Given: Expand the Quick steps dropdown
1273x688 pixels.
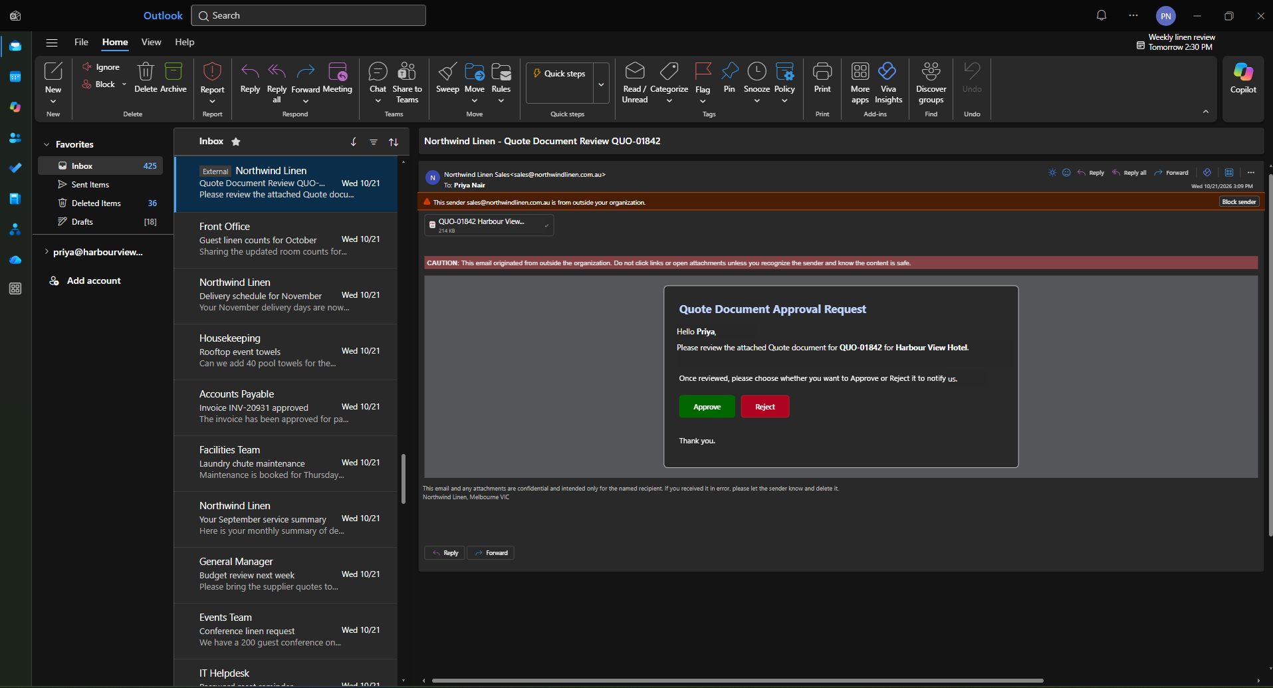Looking at the screenshot, I should click(601, 84).
